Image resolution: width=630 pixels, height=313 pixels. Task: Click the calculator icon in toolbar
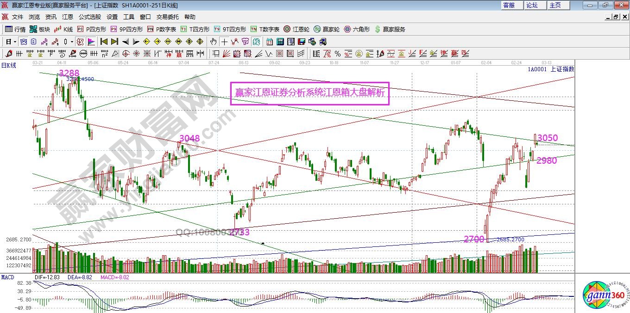(x=280, y=42)
